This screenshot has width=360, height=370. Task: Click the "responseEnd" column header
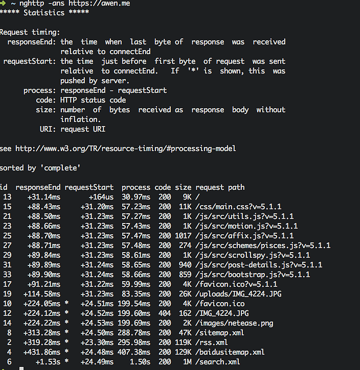[38, 187]
